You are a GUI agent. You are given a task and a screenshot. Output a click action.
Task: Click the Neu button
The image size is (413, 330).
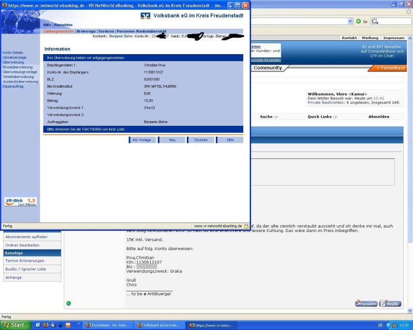[x=172, y=140]
